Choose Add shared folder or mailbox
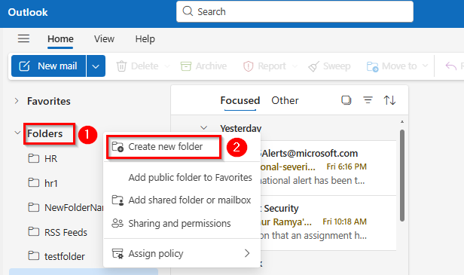The image size is (464, 275). click(182, 200)
